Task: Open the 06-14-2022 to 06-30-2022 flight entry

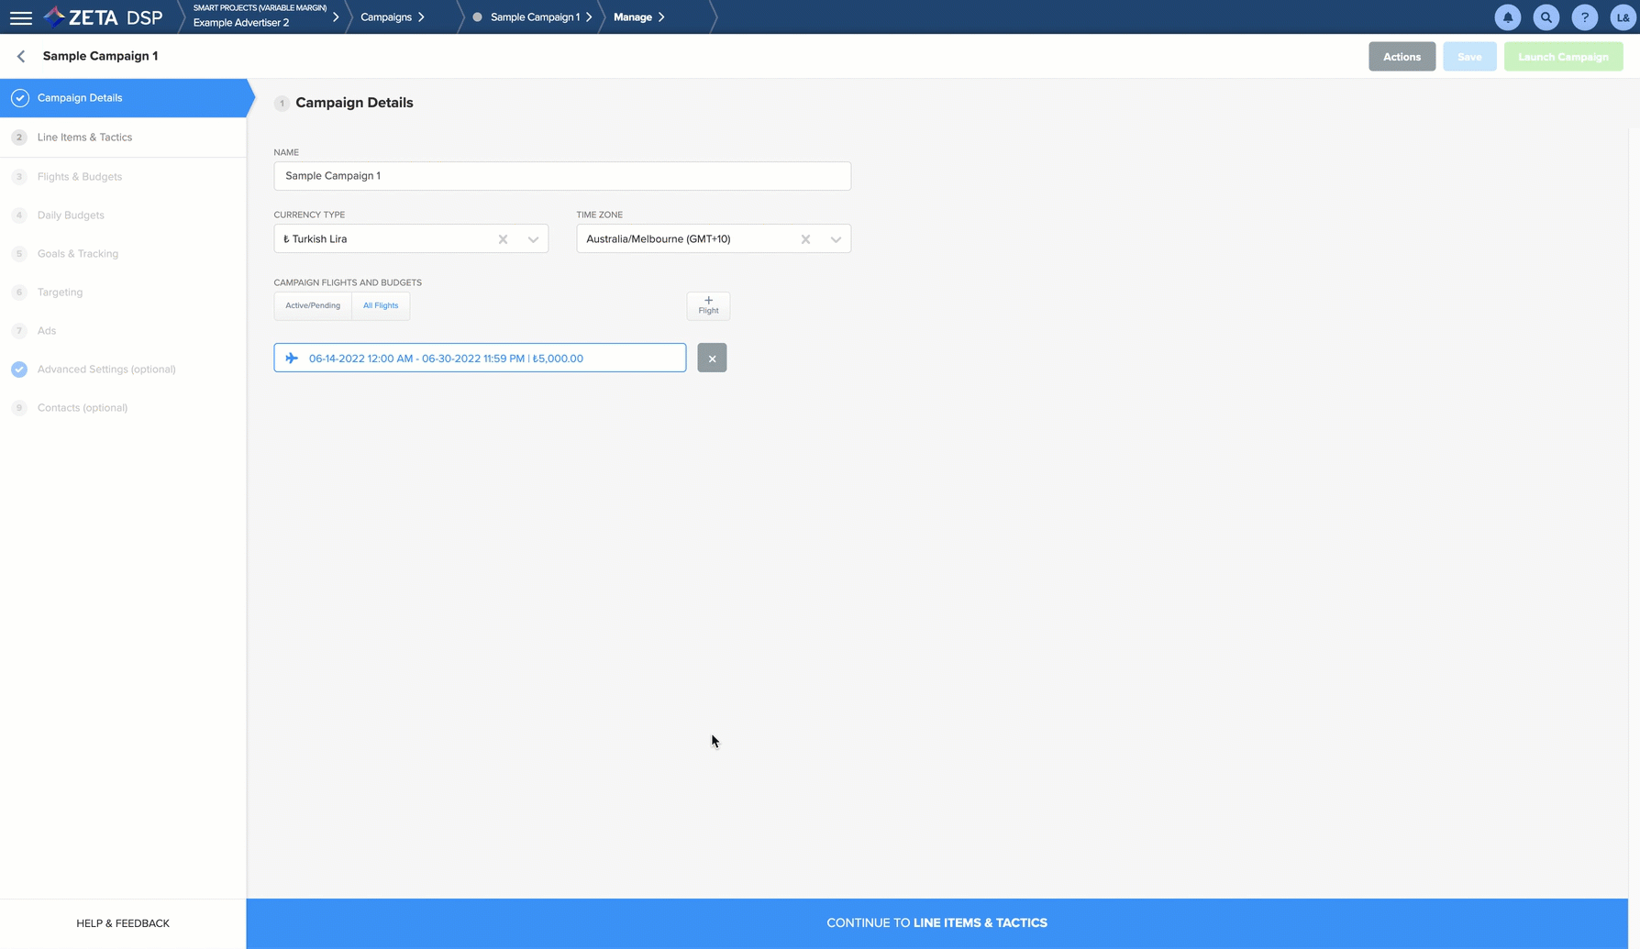Action: tap(480, 358)
